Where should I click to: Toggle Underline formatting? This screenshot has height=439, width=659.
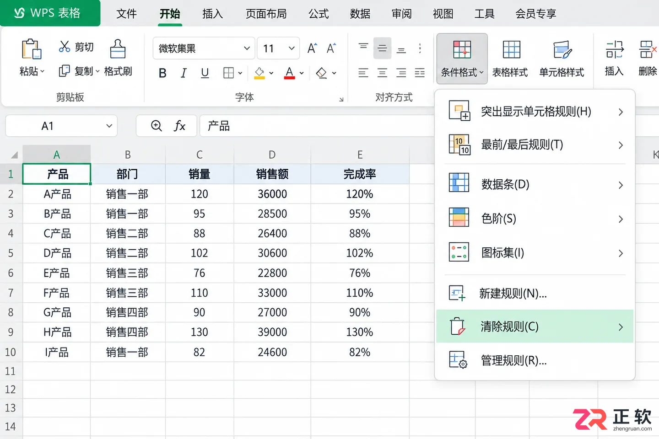coord(205,73)
